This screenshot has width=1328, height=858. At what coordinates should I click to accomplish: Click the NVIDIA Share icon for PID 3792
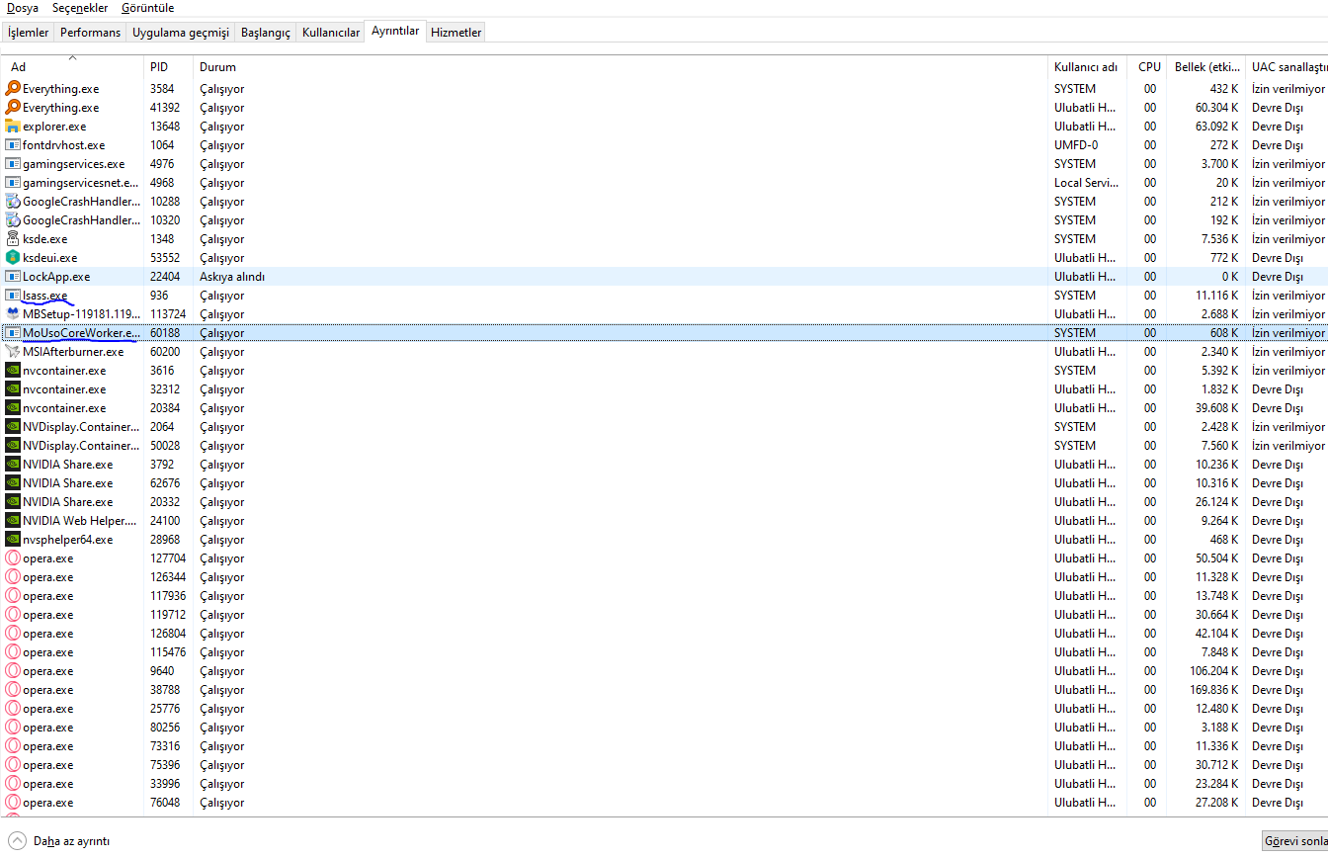click(13, 464)
